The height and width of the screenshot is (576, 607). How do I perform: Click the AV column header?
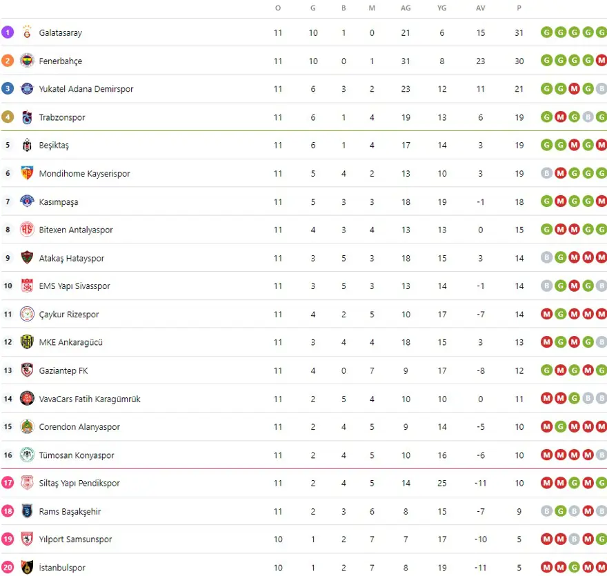click(481, 8)
